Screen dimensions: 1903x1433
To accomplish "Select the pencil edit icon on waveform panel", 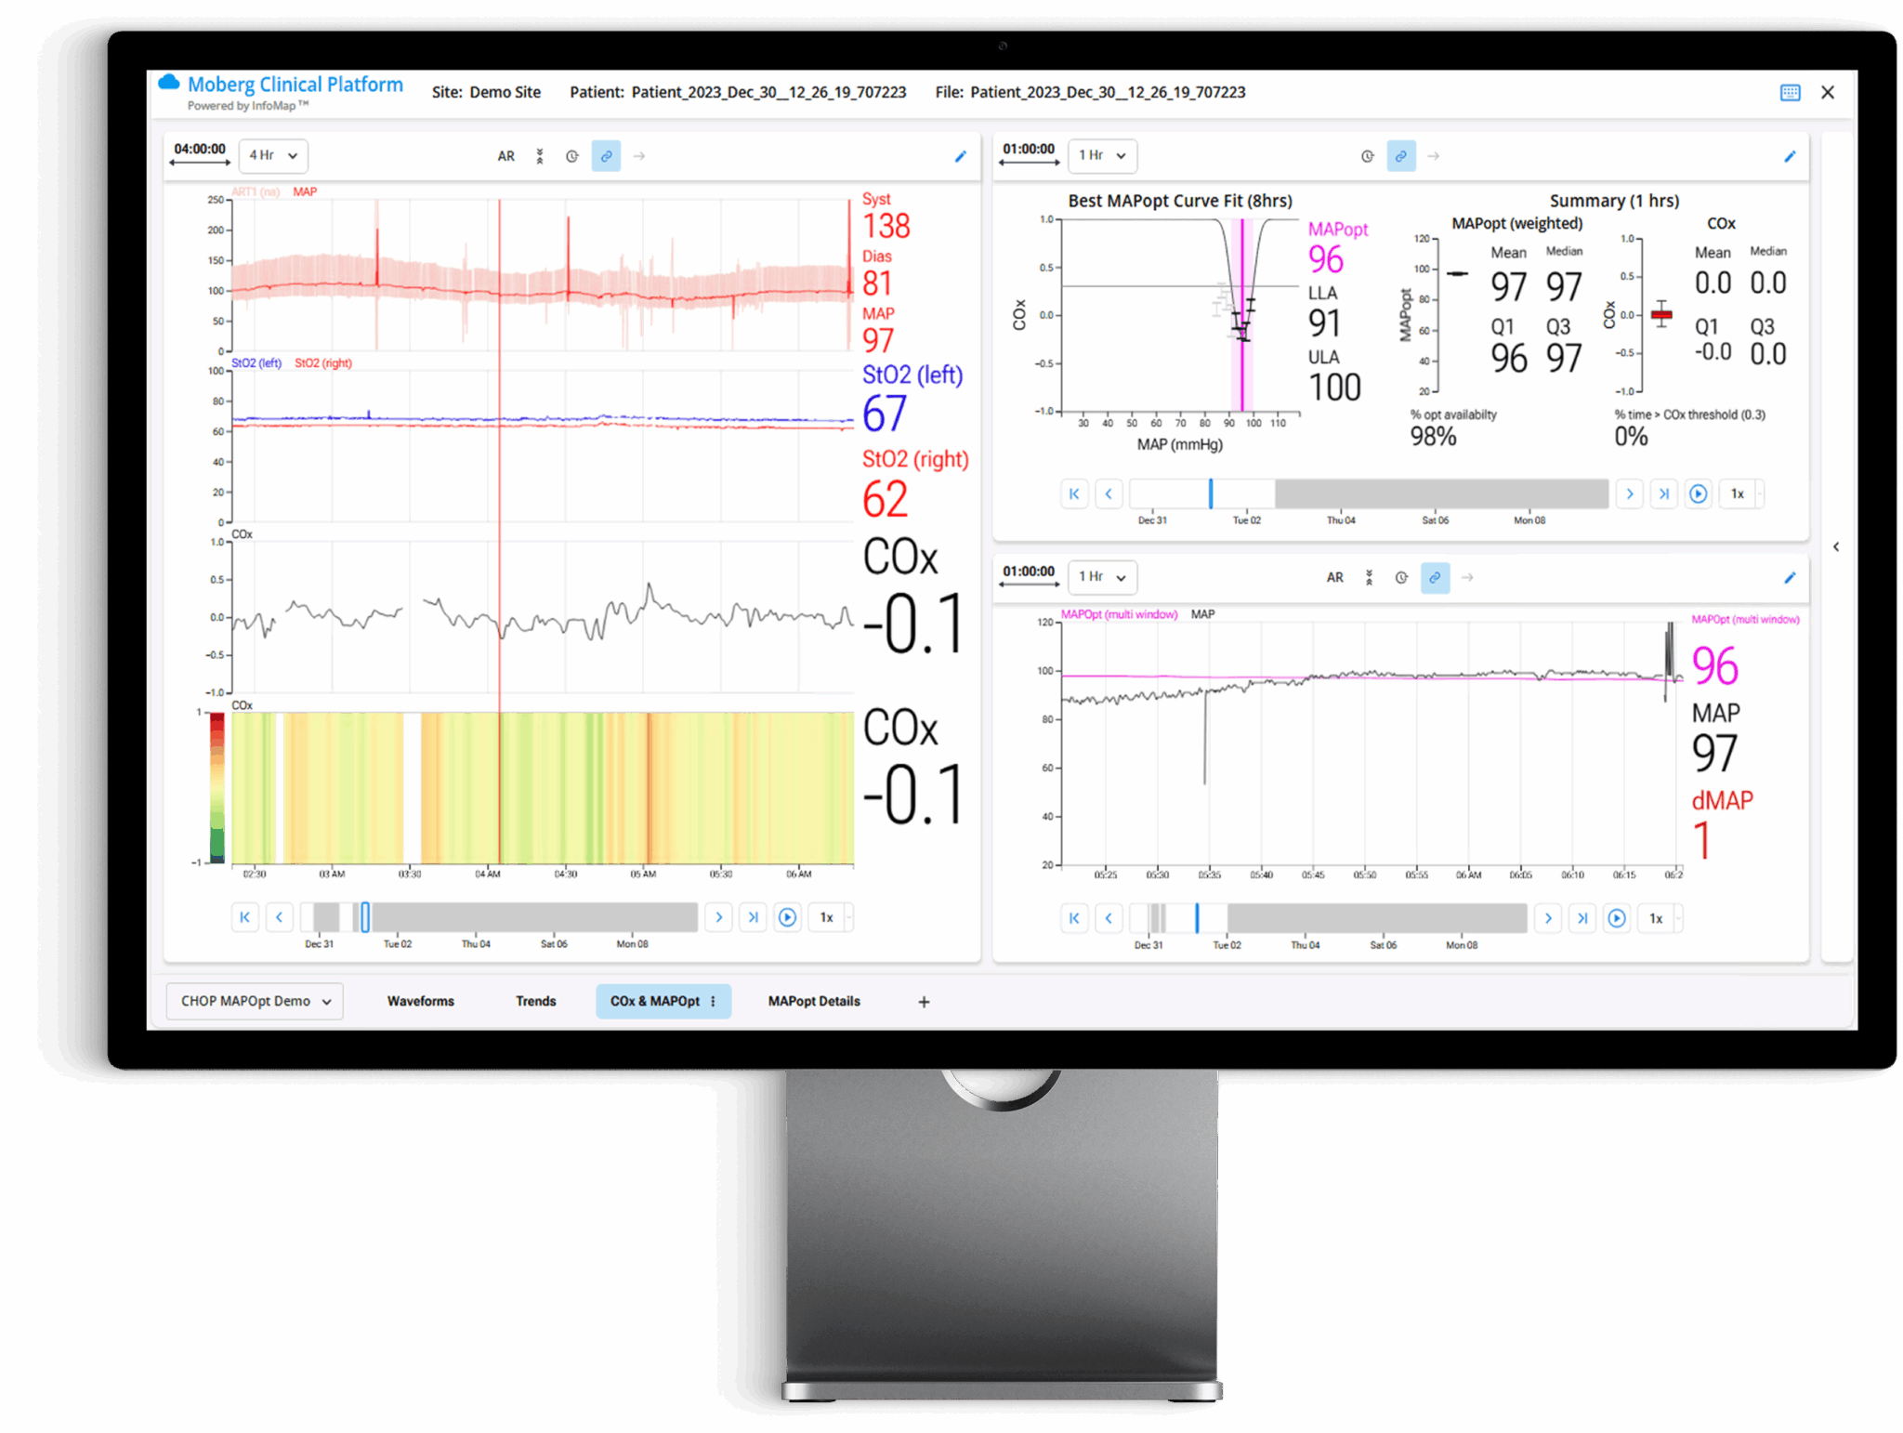I will click(x=961, y=156).
